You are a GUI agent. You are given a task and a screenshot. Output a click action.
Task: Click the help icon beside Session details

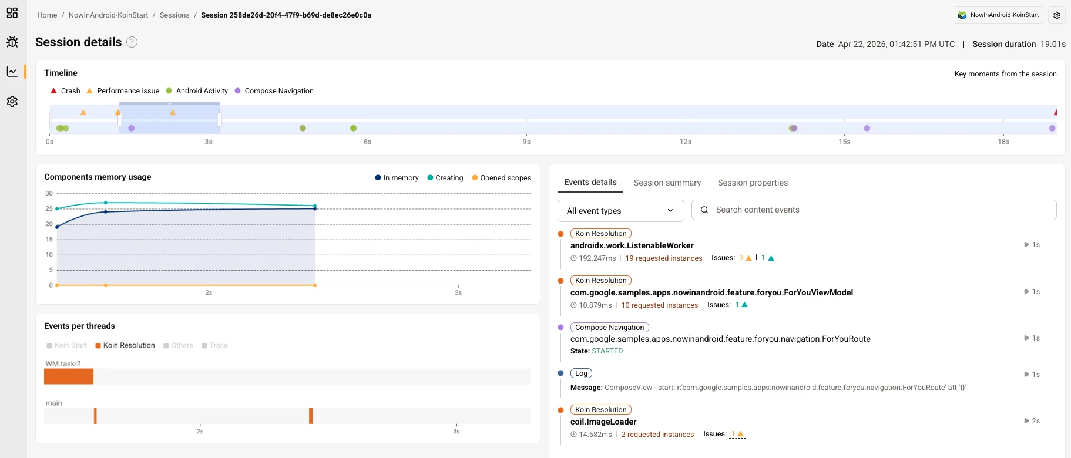coord(132,42)
